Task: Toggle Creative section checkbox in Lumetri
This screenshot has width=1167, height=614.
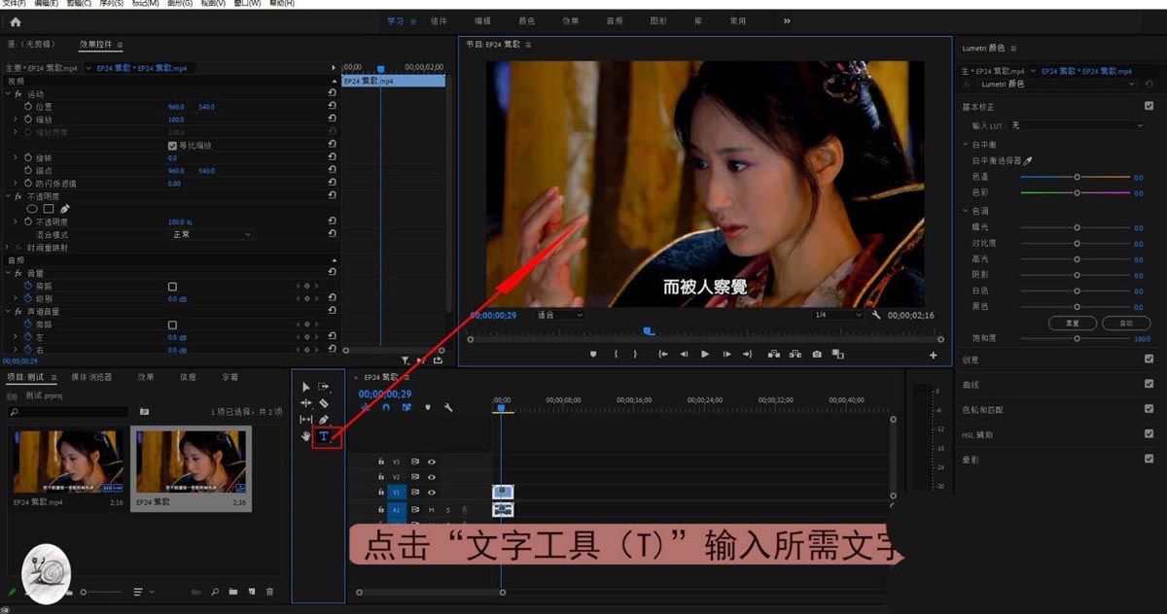Action: [x=1149, y=359]
